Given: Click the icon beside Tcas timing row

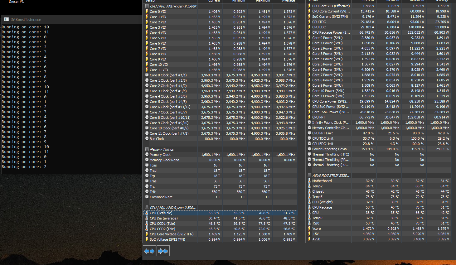Looking at the screenshot, I should 147,165.
